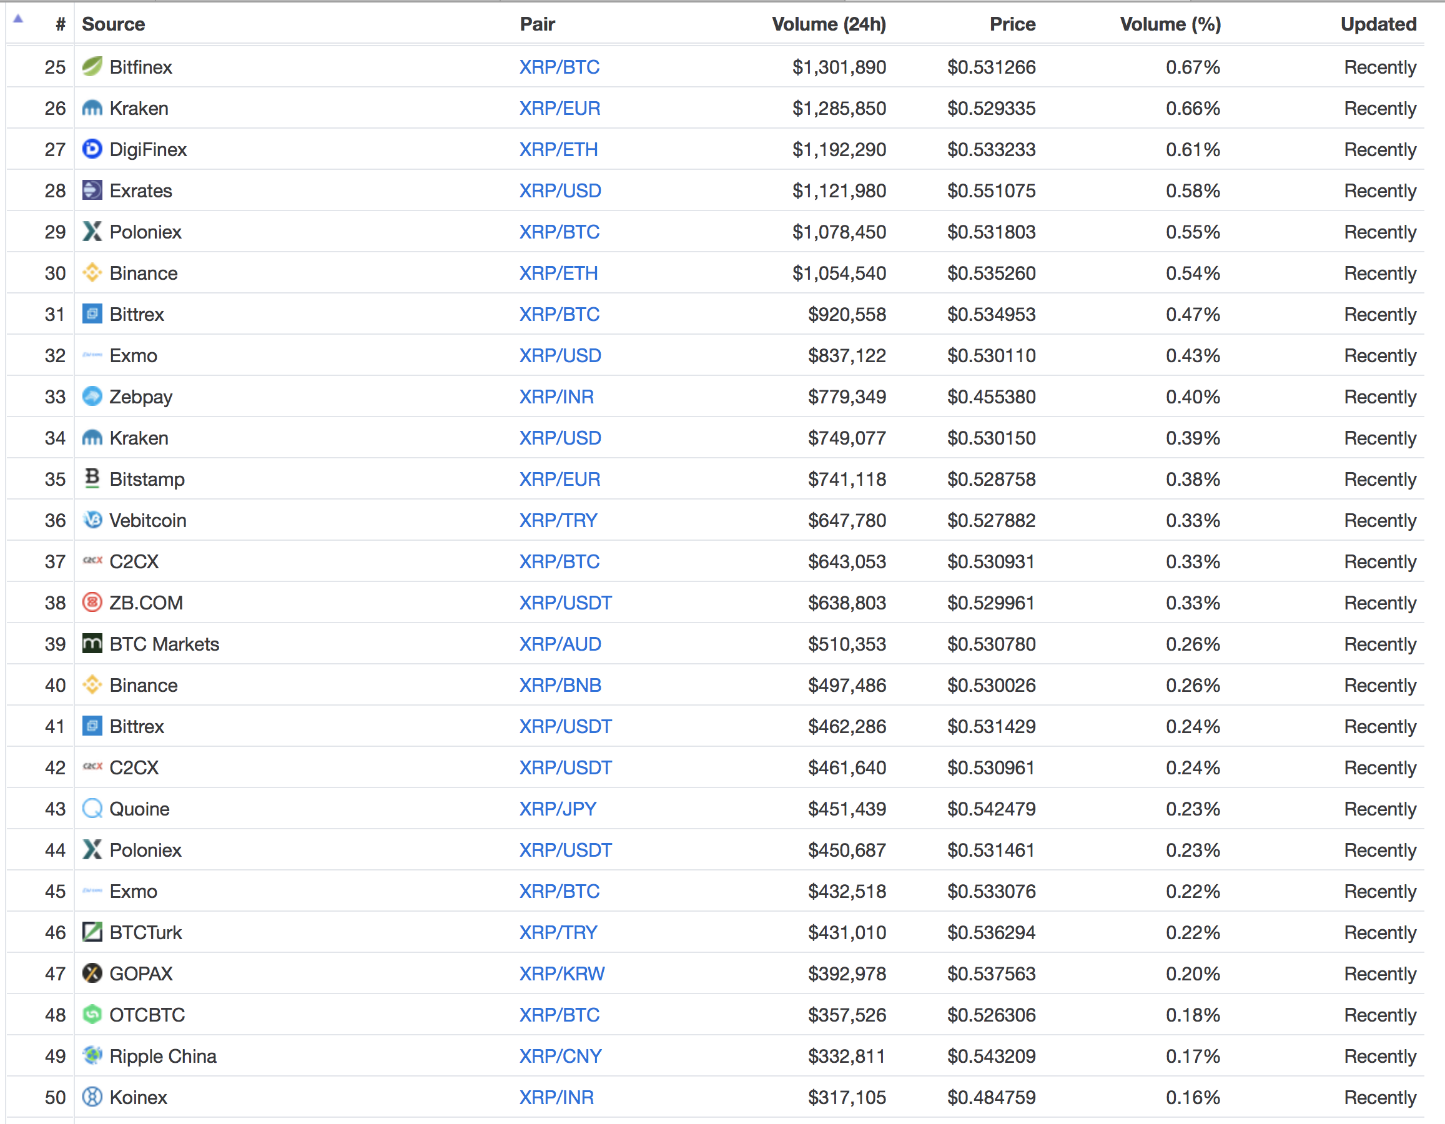
Task: Click the Ripple China logo icon
Action: [92, 1056]
